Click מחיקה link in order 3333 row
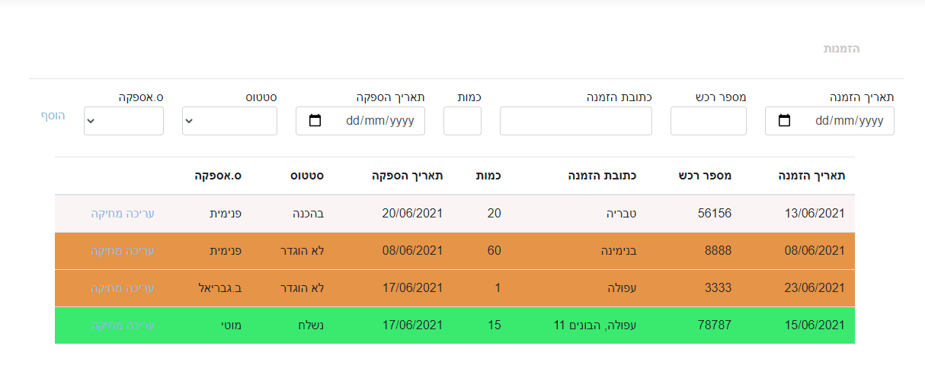This screenshot has width=925, height=384. tap(107, 288)
